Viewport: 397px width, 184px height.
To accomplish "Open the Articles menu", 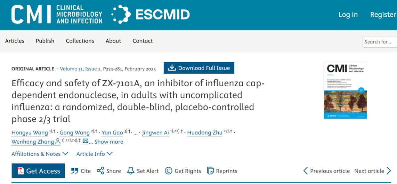I will 15,41.
